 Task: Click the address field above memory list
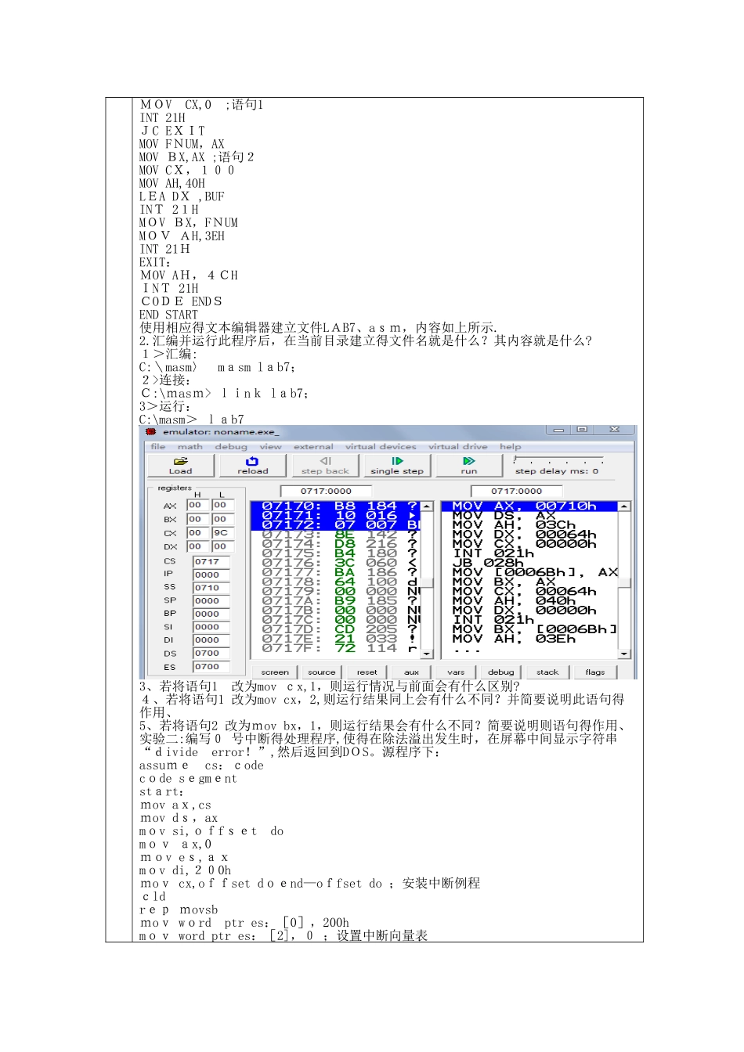tap(326, 491)
